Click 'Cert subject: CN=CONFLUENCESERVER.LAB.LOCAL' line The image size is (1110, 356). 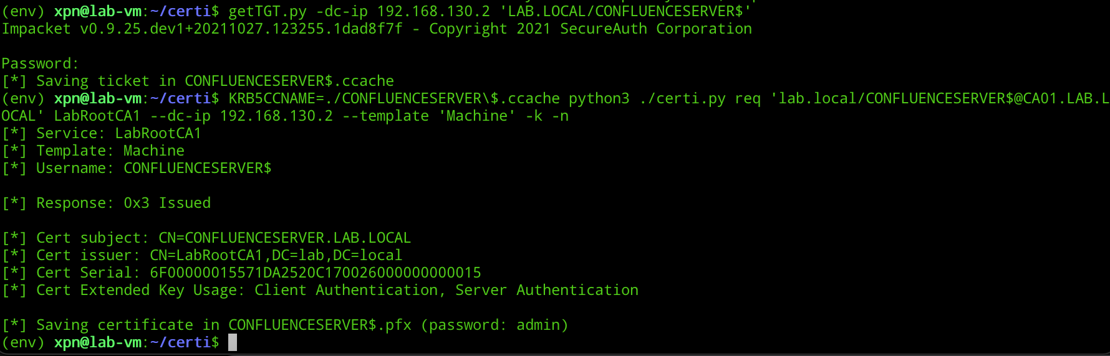[x=206, y=238]
